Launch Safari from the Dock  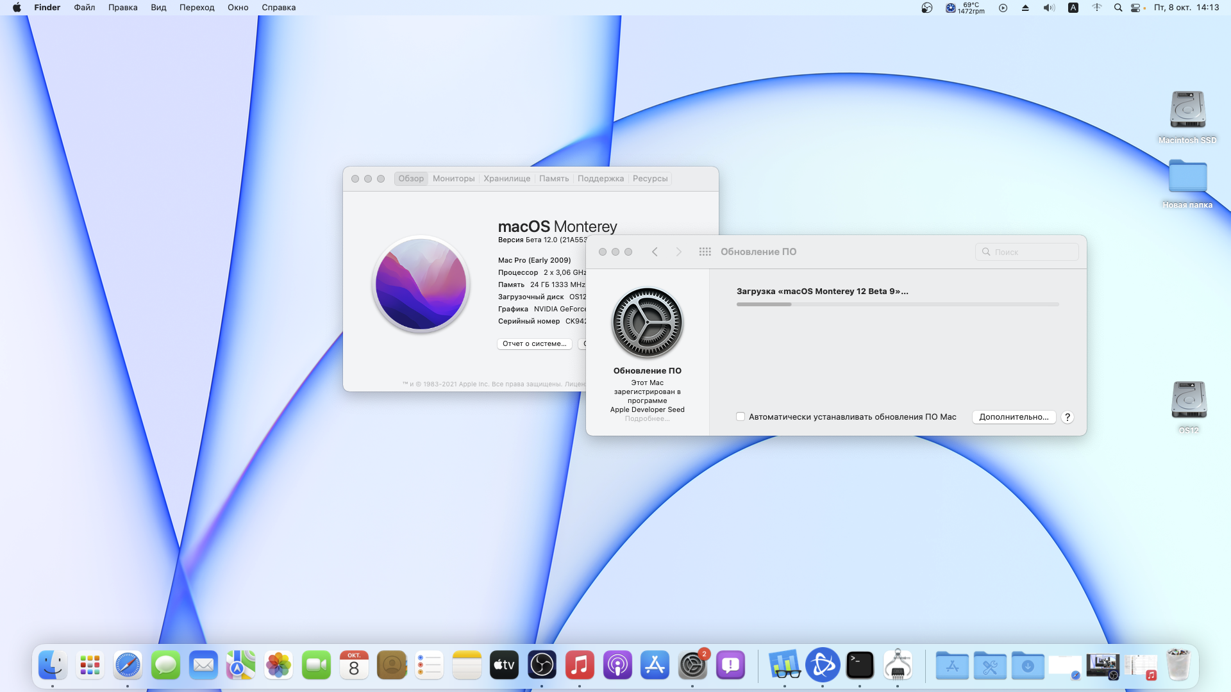click(x=128, y=665)
